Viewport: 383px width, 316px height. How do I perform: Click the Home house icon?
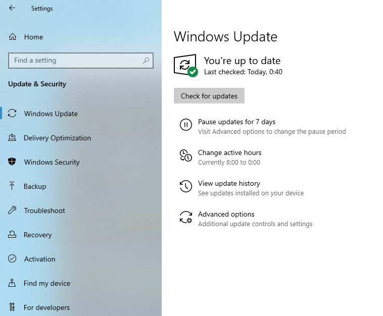coord(13,37)
